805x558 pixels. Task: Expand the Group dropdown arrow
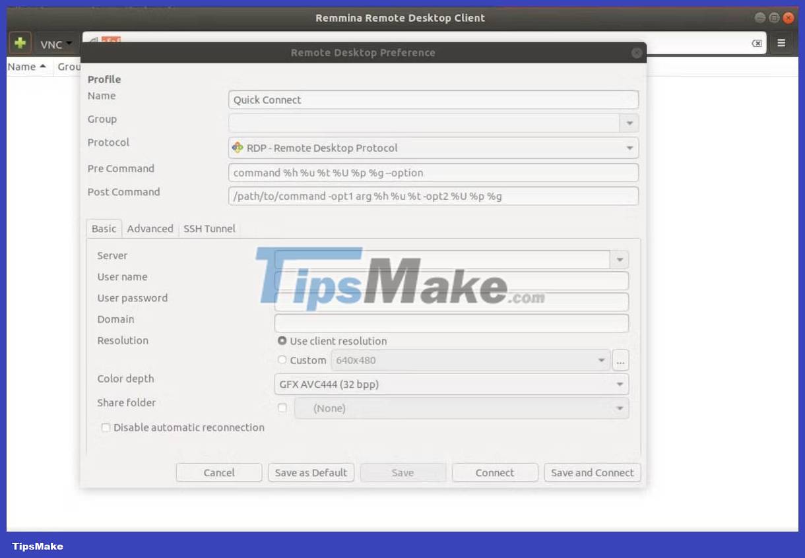pos(629,123)
